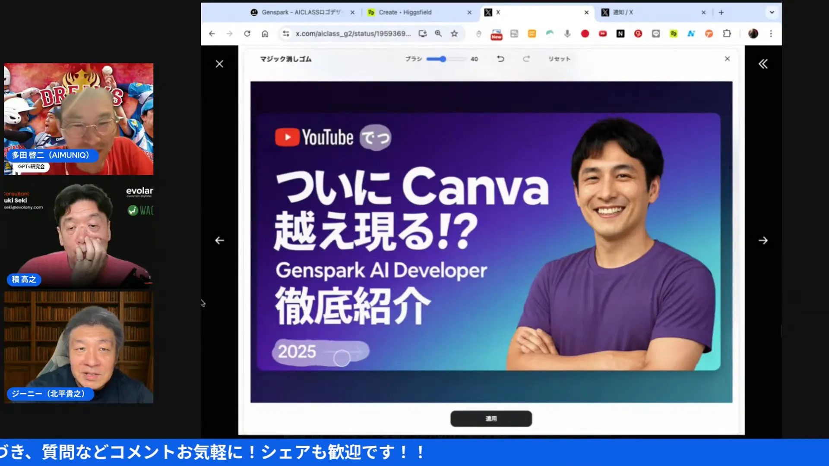This screenshot has width=829, height=466.
Task: Undo the last eraser stroke
Action: 500,59
